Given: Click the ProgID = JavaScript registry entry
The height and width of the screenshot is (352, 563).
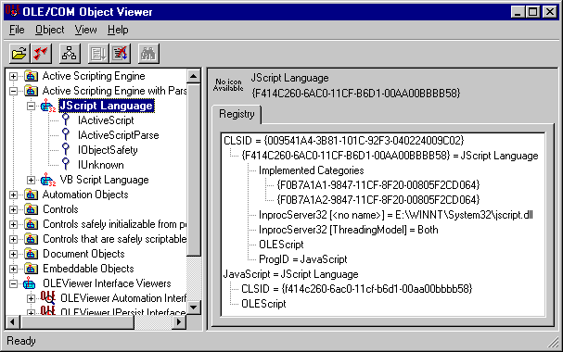Looking at the screenshot, I should pyautogui.click(x=303, y=259).
